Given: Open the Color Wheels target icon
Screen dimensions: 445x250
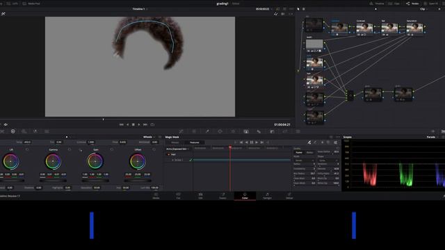Looking at the screenshot, I should coord(13,131).
